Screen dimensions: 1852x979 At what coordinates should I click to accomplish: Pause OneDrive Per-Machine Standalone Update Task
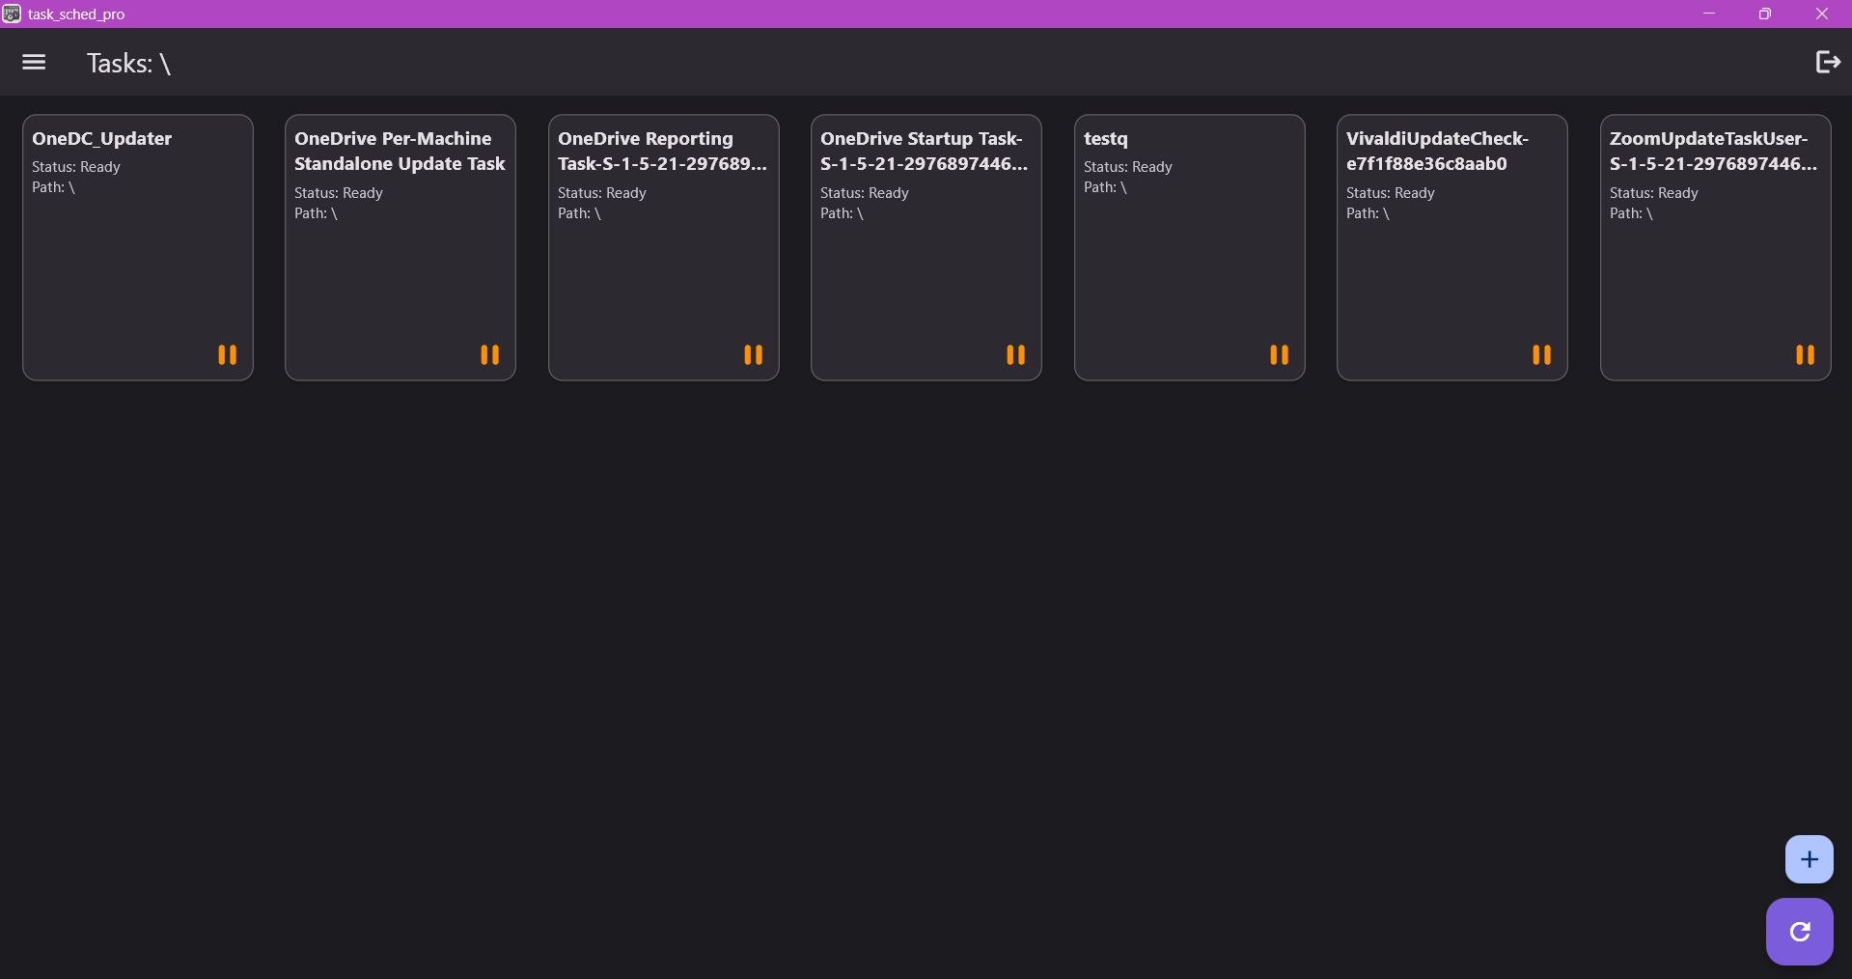[490, 355]
